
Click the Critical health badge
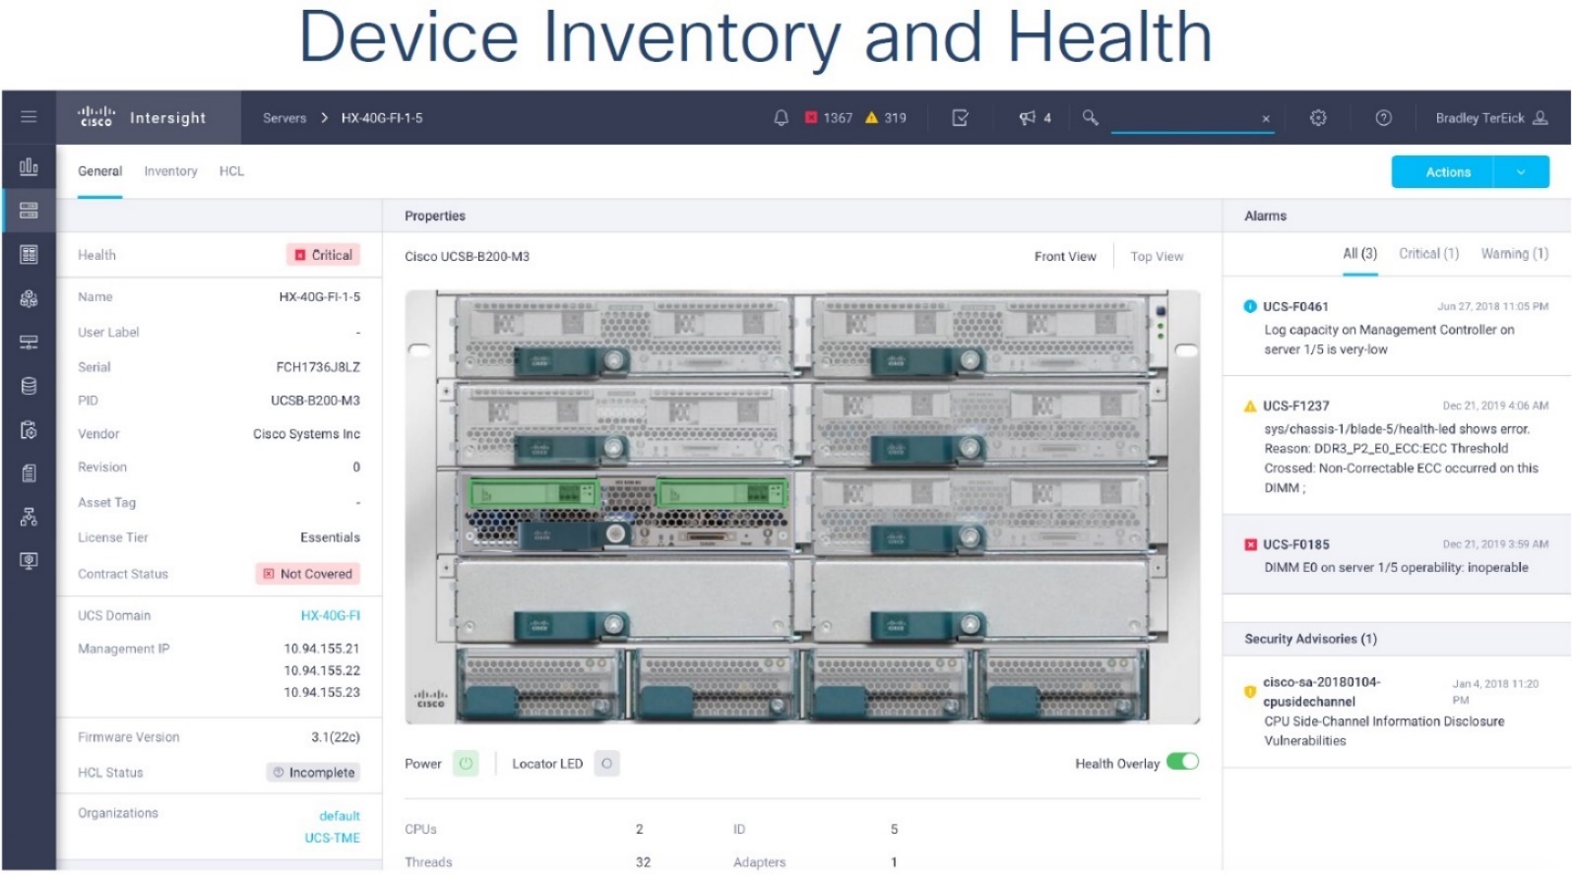[x=324, y=255]
